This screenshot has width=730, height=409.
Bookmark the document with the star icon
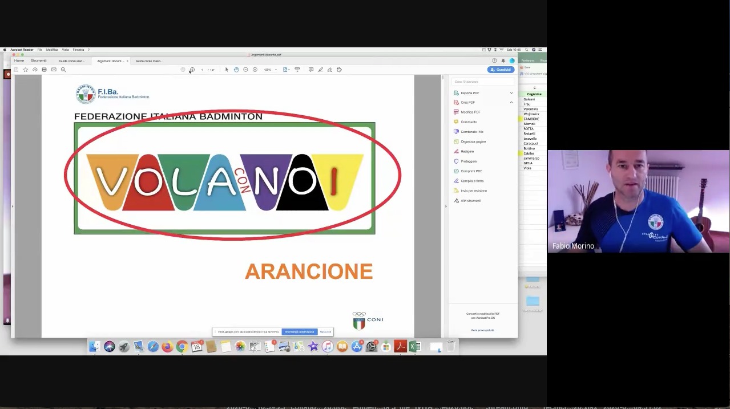pyautogui.click(x=25, y=70)
